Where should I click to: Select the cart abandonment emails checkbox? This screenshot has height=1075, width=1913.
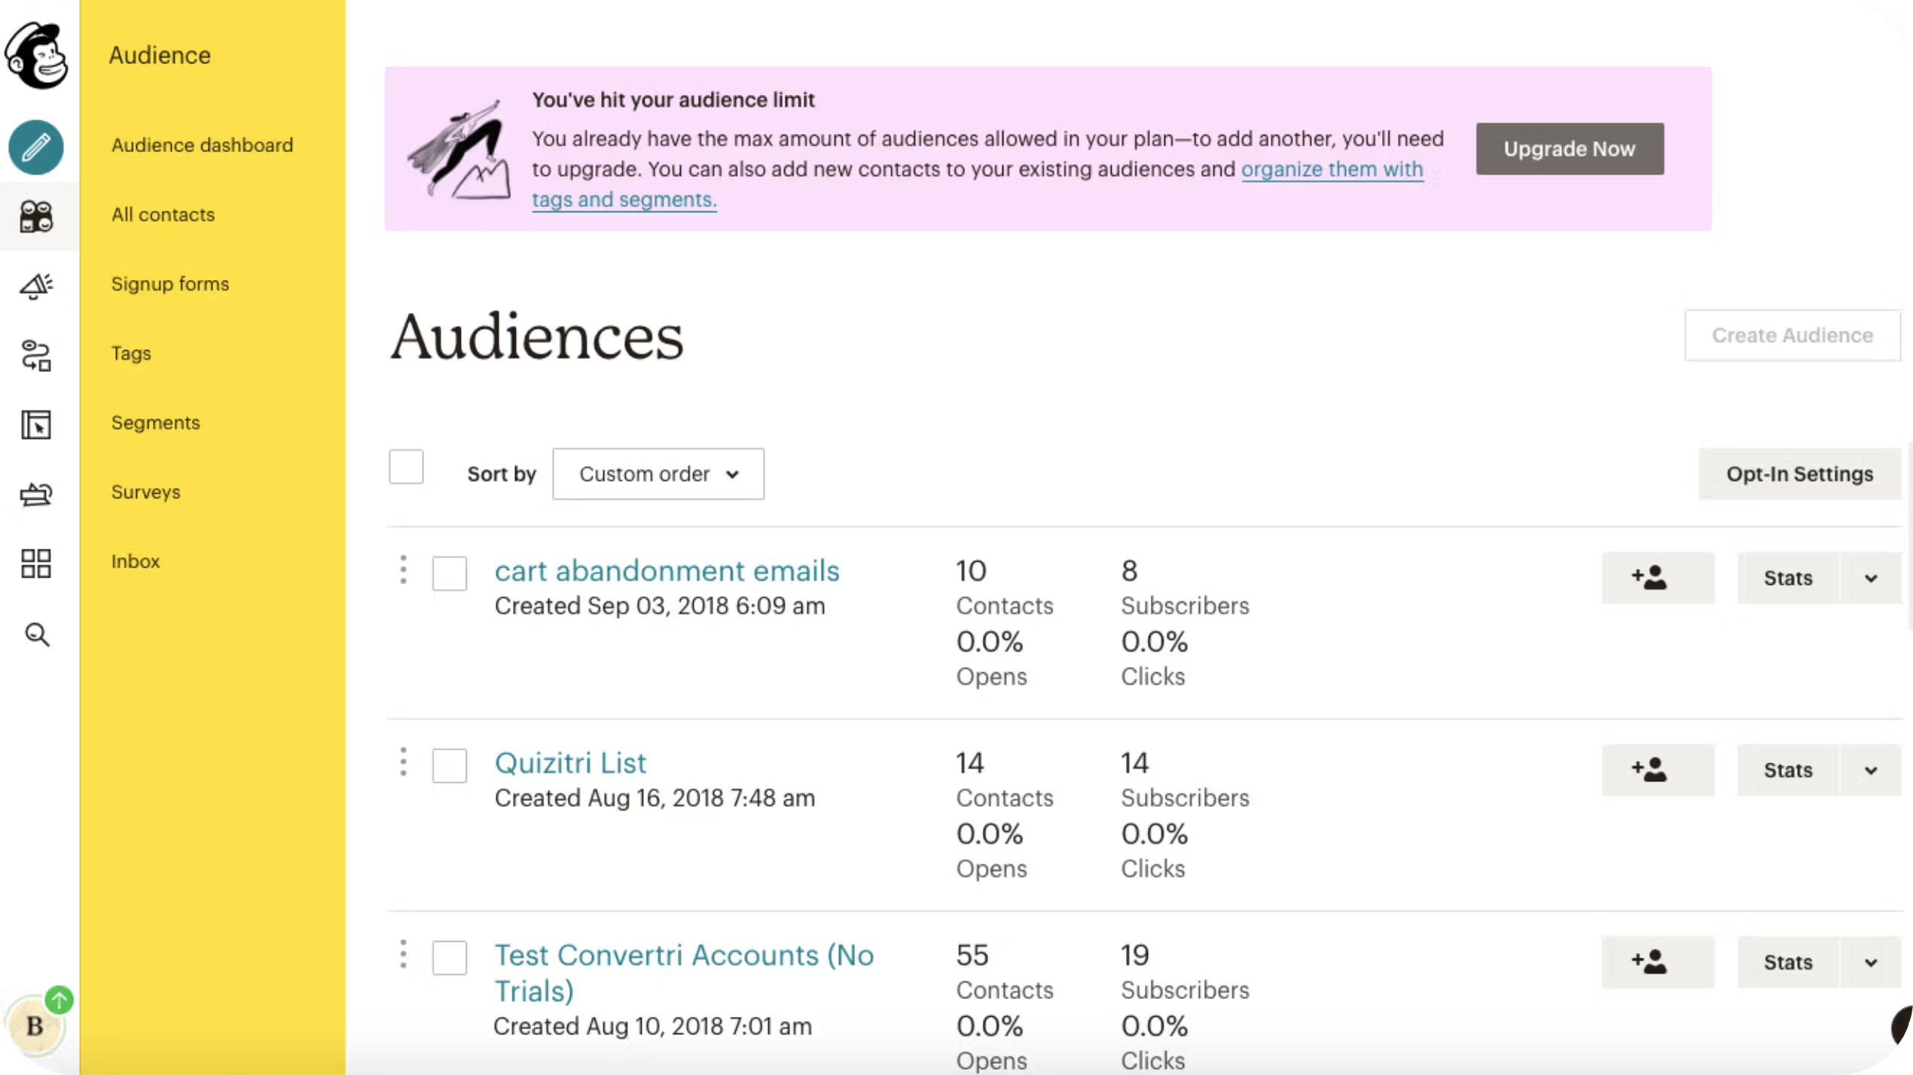[x=450, y=574]
